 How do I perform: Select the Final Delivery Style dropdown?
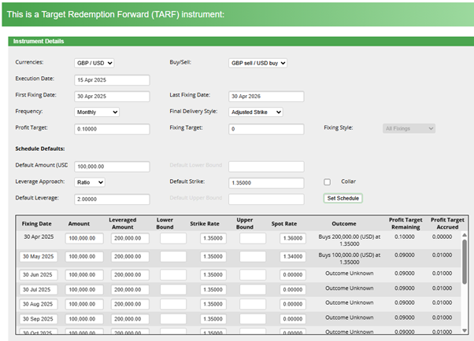tap(255, 112)
